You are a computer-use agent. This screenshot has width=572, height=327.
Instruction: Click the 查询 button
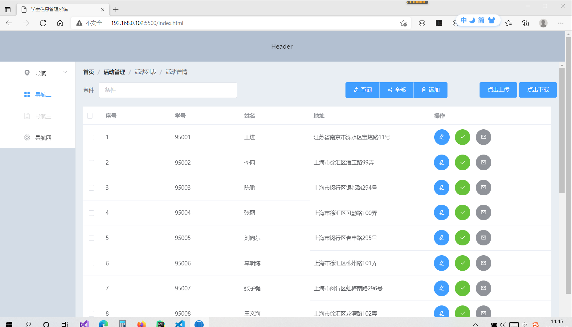click(x=362, y=90)
